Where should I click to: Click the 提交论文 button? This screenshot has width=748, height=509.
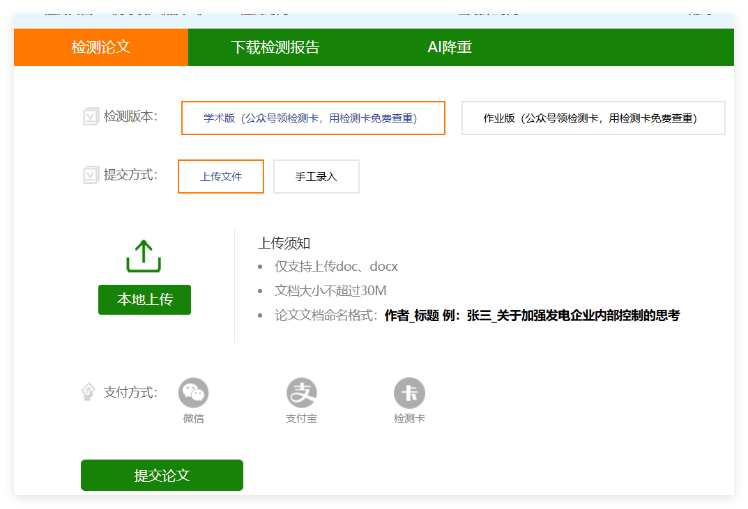(x=162, y=475)
